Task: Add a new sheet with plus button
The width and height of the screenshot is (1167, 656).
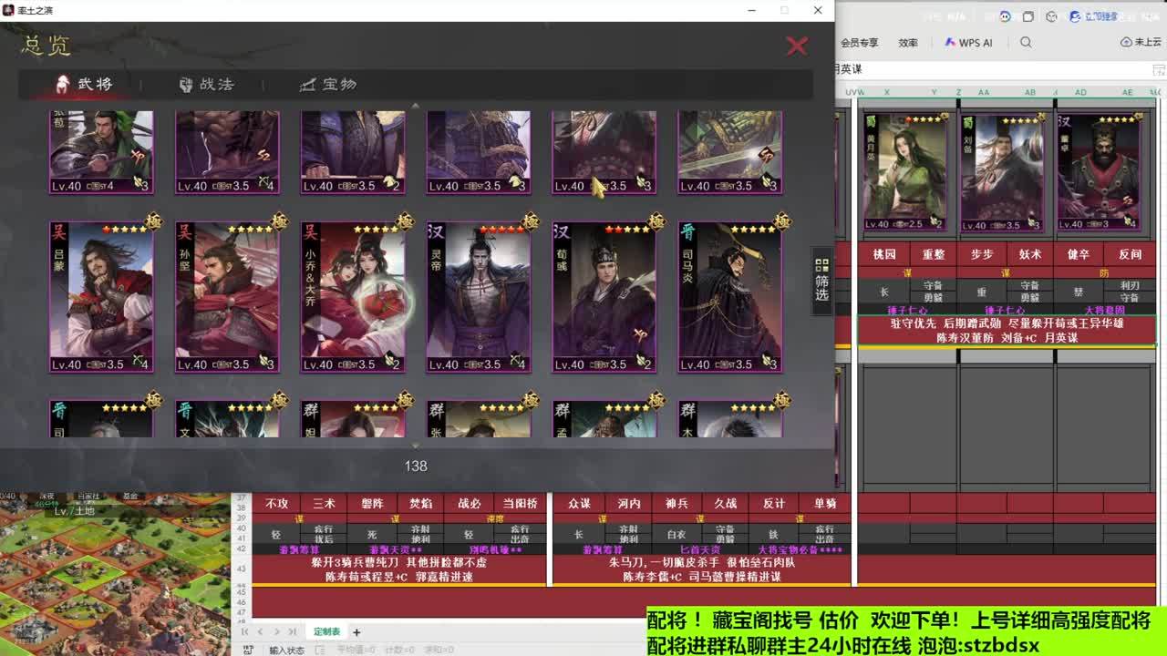Action: [356, 631]
